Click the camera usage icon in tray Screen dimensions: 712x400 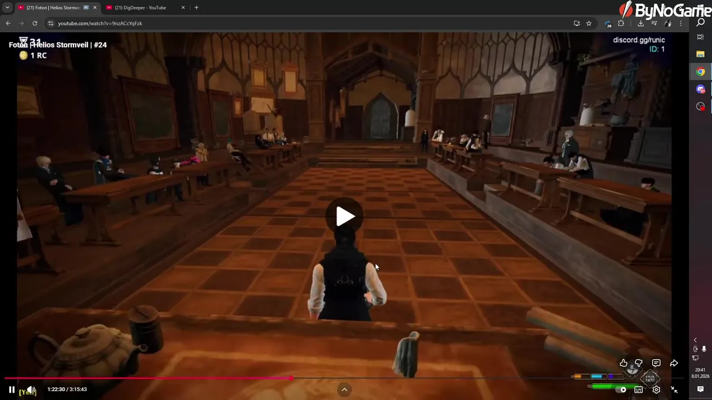click(695, 349)
